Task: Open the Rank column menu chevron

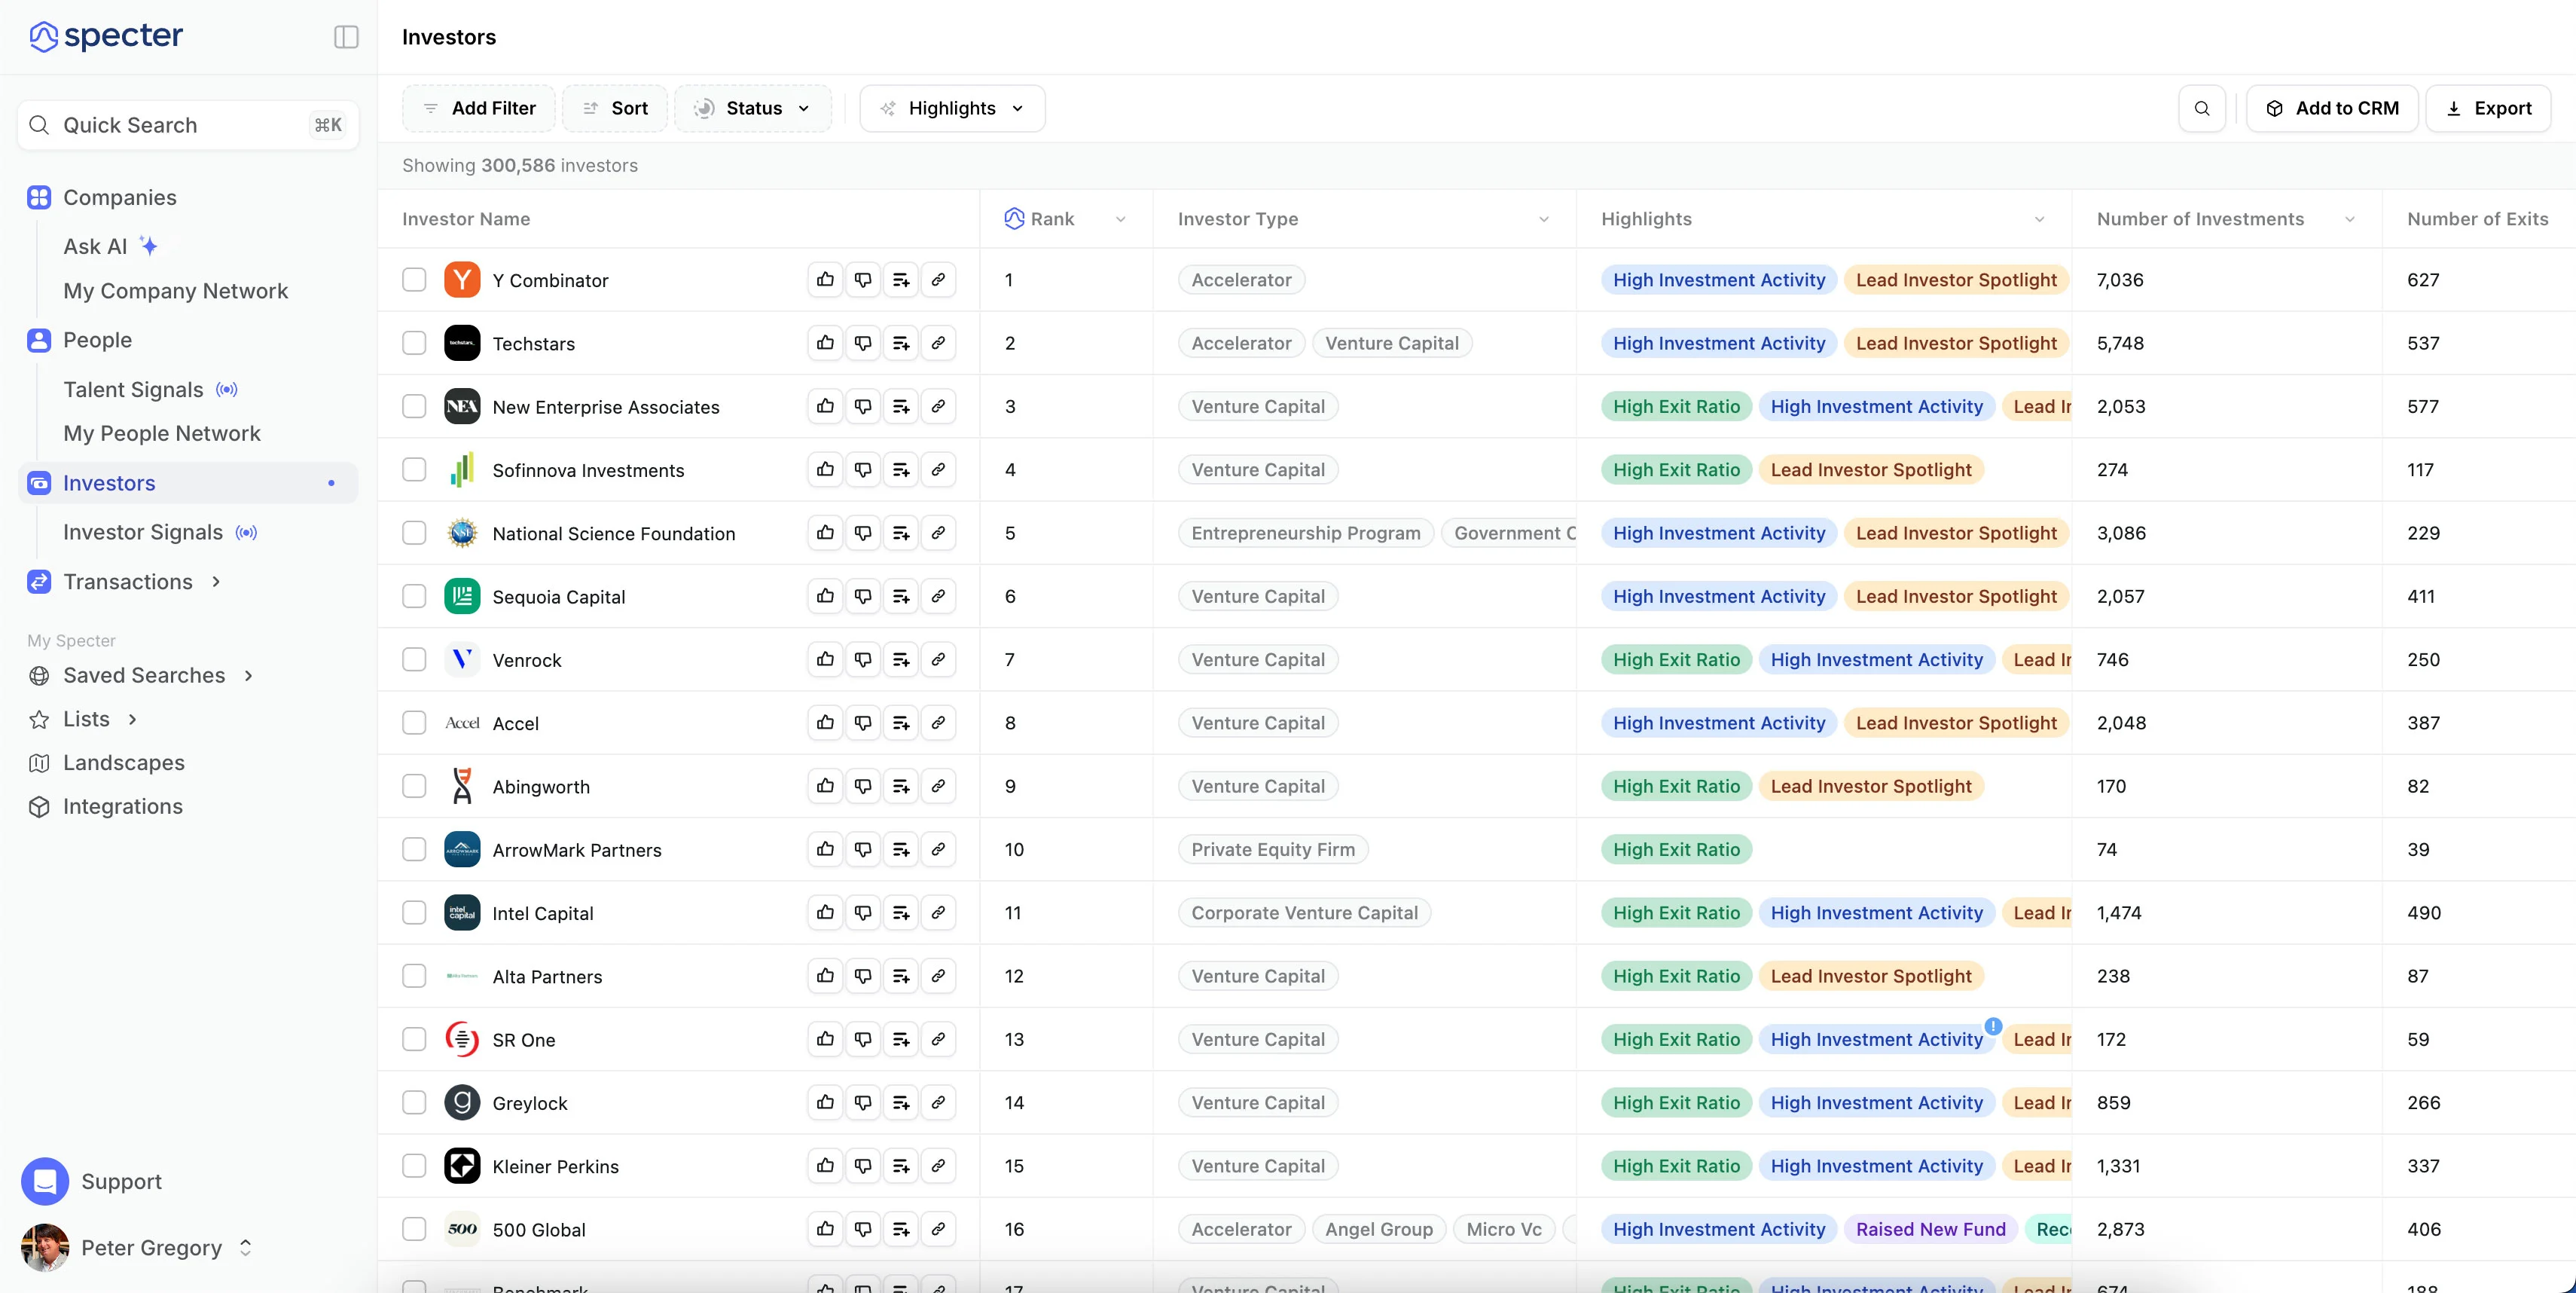Action: tap(1120, 219)
